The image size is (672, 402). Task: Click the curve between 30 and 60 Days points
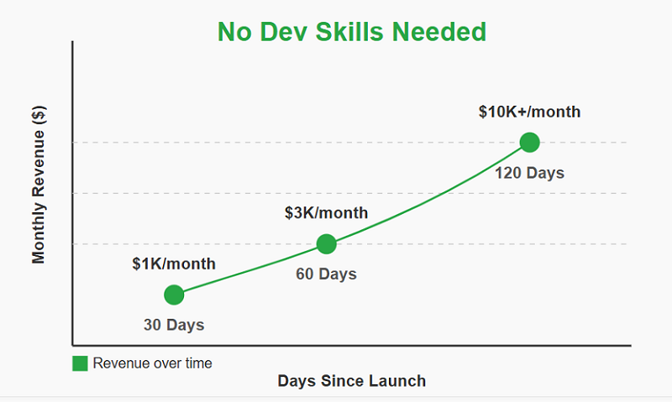point(252,271)
